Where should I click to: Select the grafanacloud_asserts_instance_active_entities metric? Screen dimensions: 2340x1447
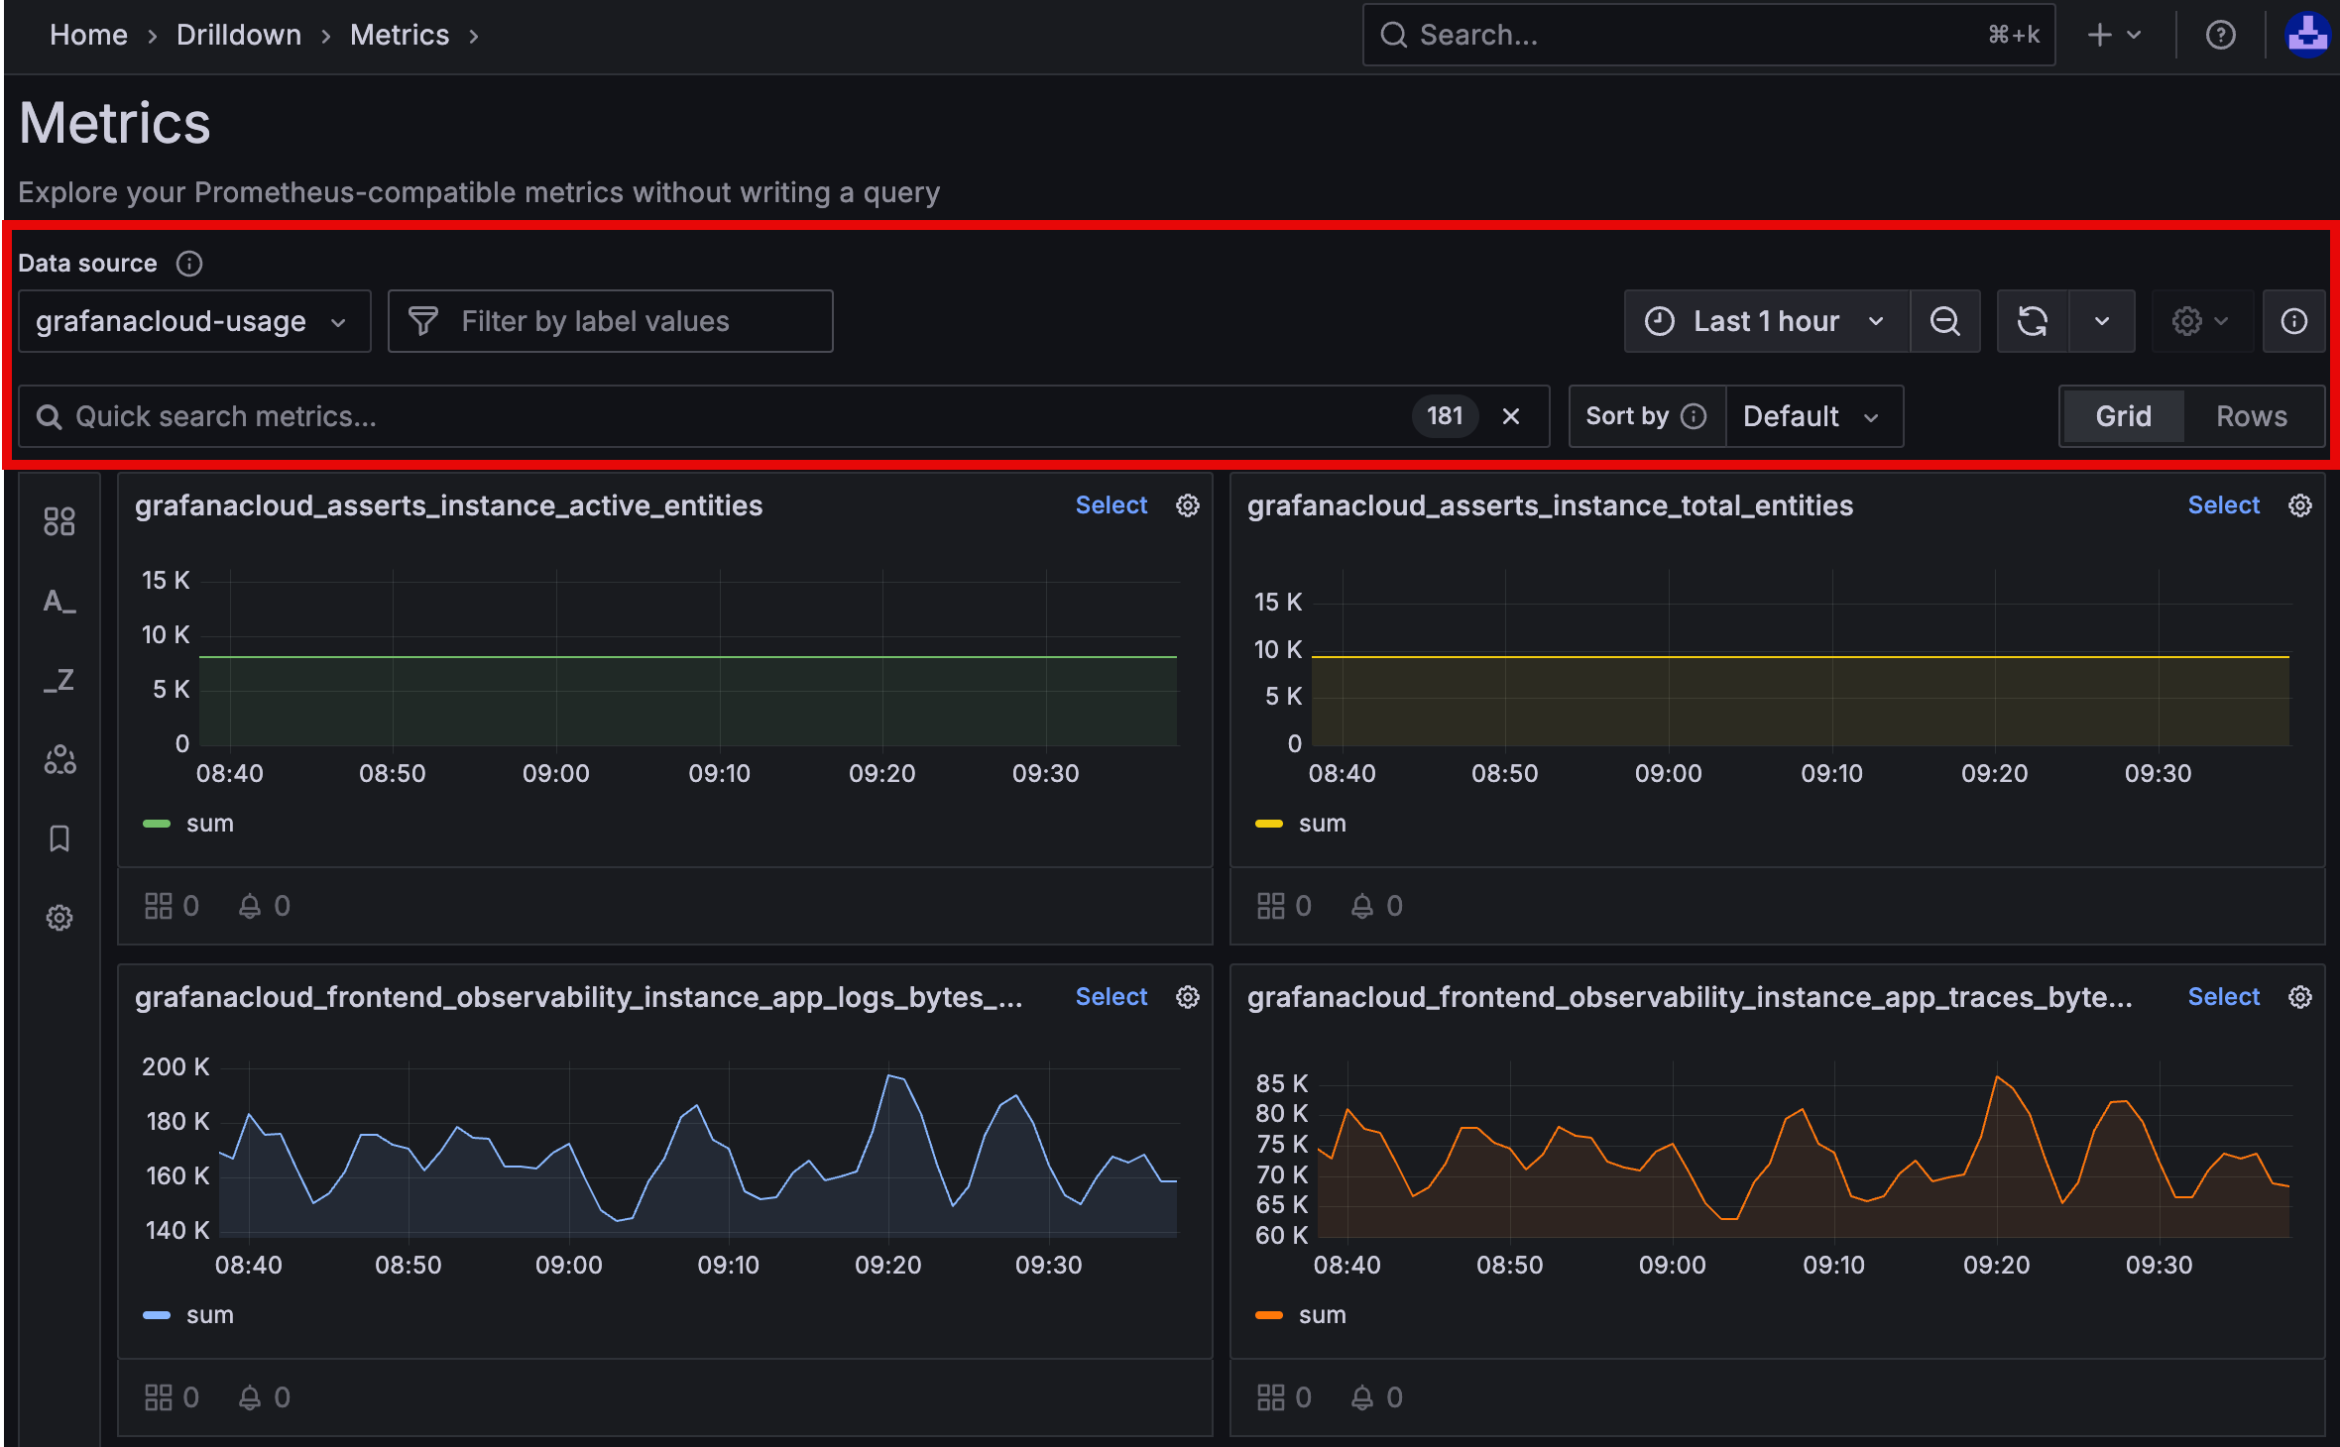tap(1111, 504)
